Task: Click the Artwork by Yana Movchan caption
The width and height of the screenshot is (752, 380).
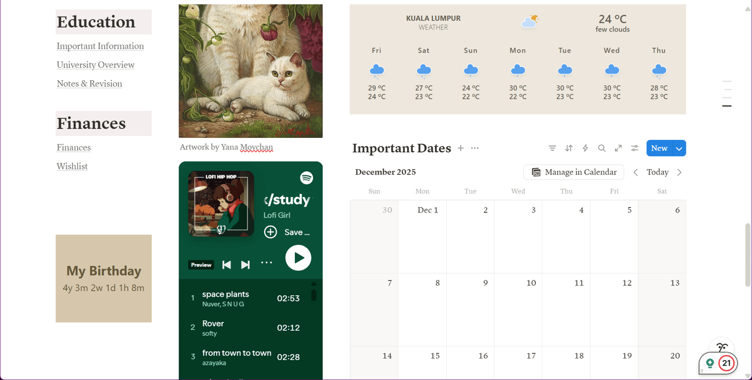Action: [227, 147]
